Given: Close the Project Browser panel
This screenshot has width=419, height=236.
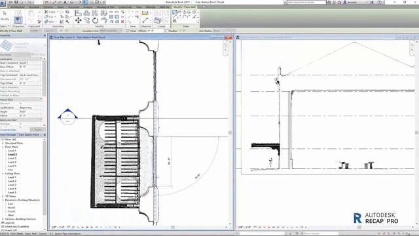Looking at the screenshot, I should click(45, 134).
